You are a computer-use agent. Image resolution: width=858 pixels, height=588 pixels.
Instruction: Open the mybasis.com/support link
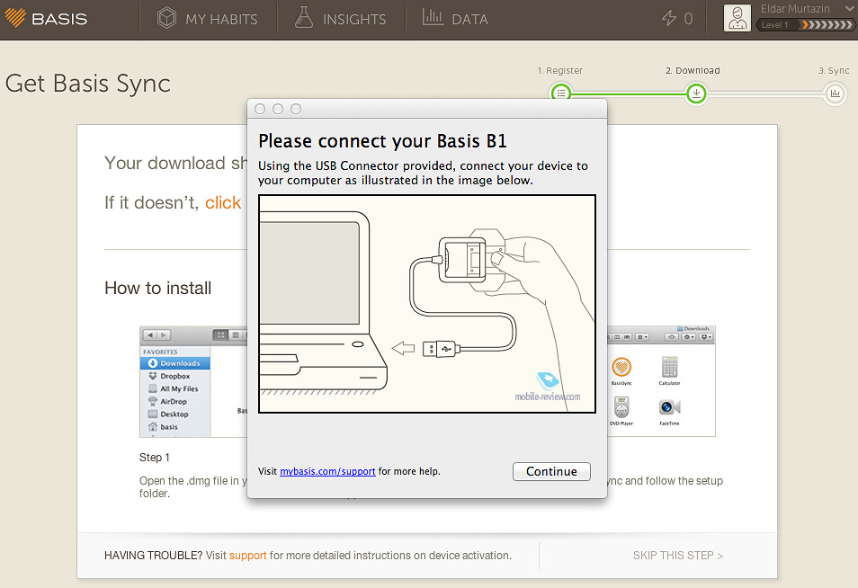[x=327, y=471]
